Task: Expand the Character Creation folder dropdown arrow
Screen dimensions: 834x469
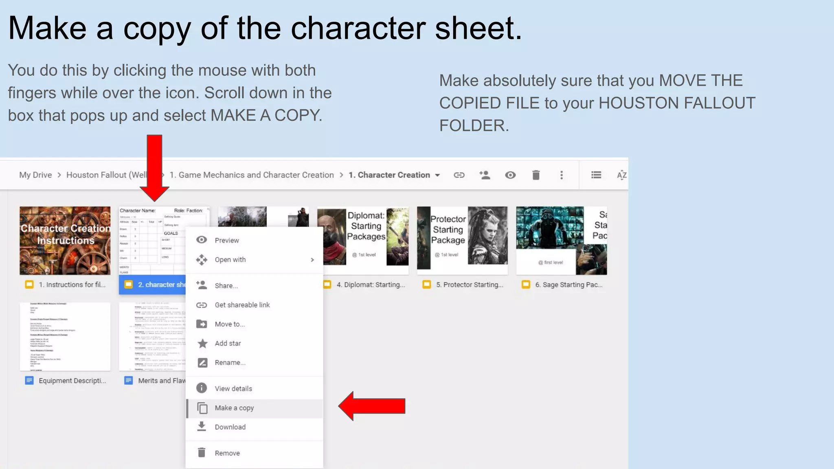Action: (x=437, y=175)
